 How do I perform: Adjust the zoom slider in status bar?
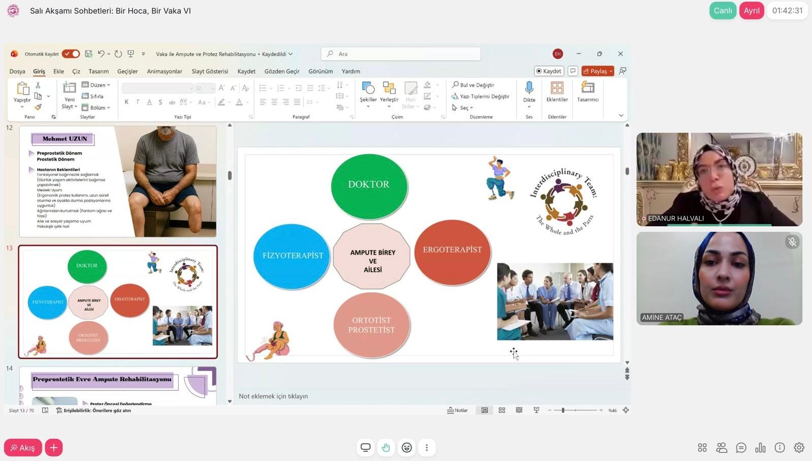coord(563,410)
